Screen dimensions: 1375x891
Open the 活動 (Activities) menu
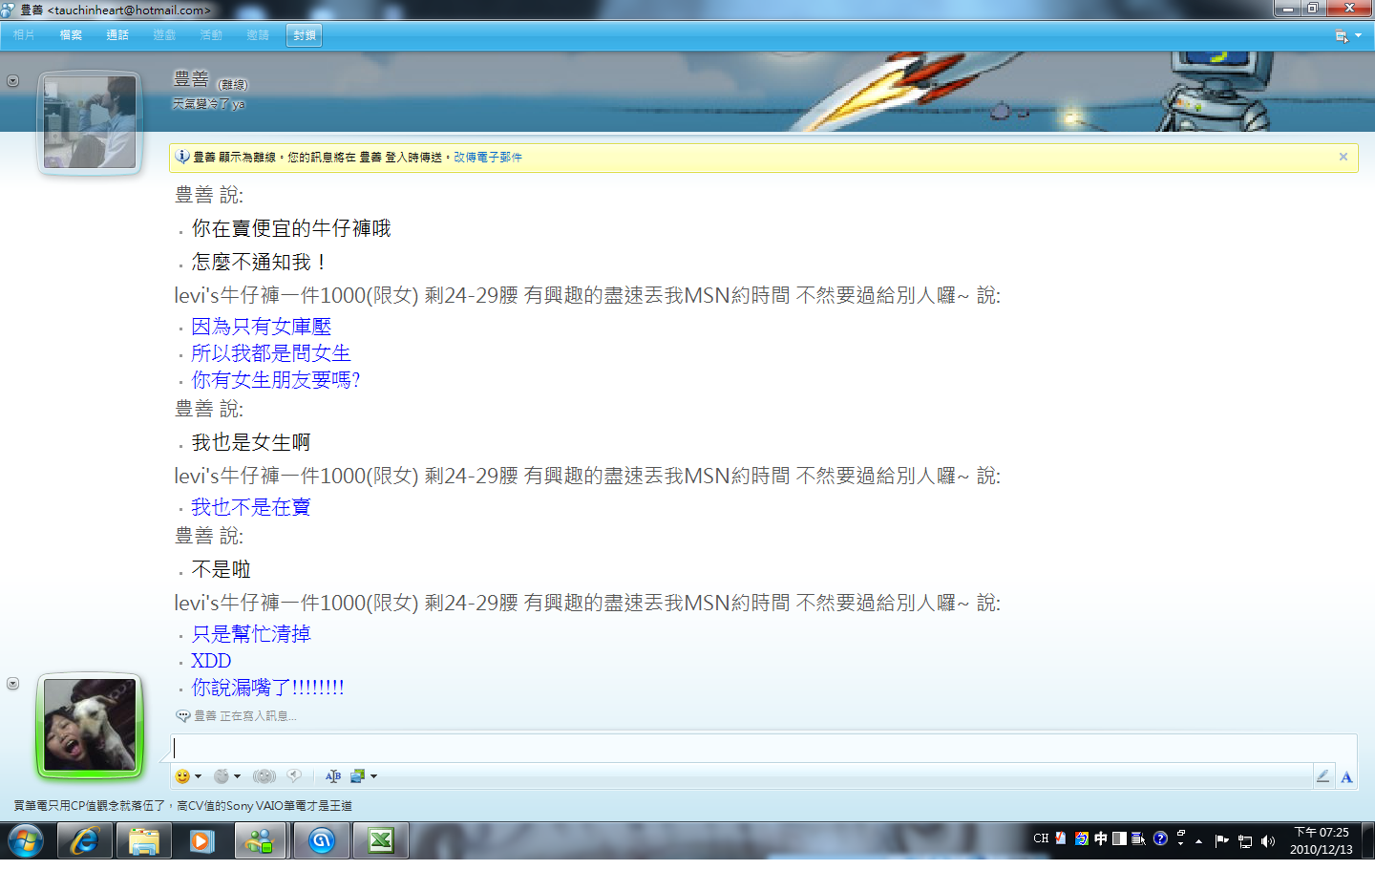211,35
